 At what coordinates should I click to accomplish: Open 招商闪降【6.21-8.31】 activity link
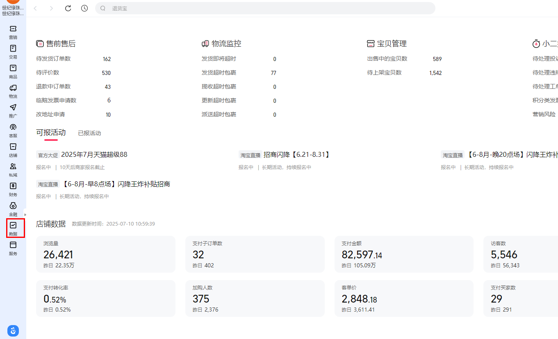(x=297, y=155)
